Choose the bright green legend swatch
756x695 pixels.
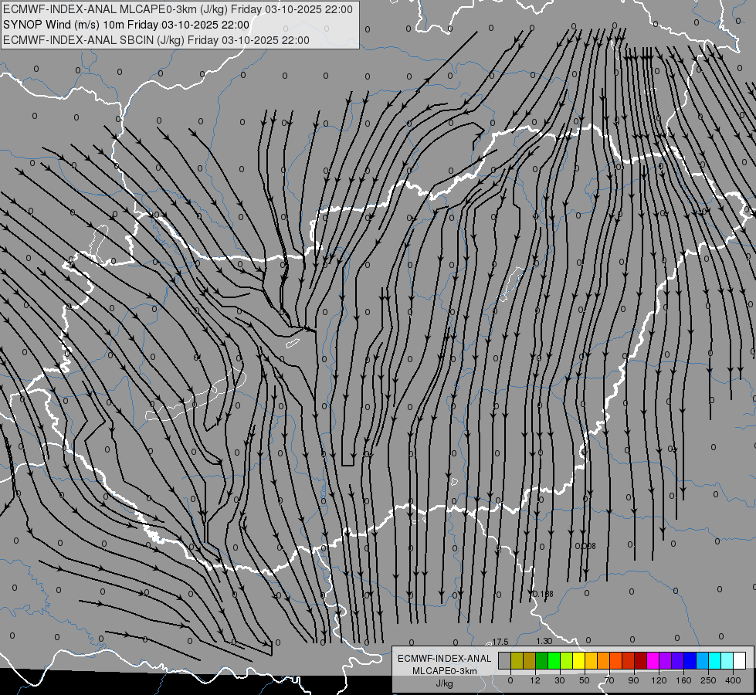pos(554,661)
